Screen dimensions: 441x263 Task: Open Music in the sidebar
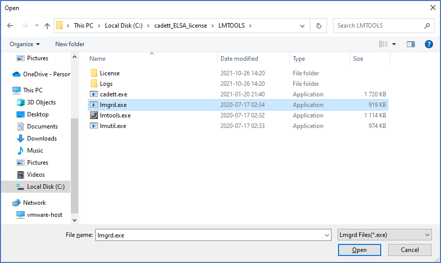point(30,151)
